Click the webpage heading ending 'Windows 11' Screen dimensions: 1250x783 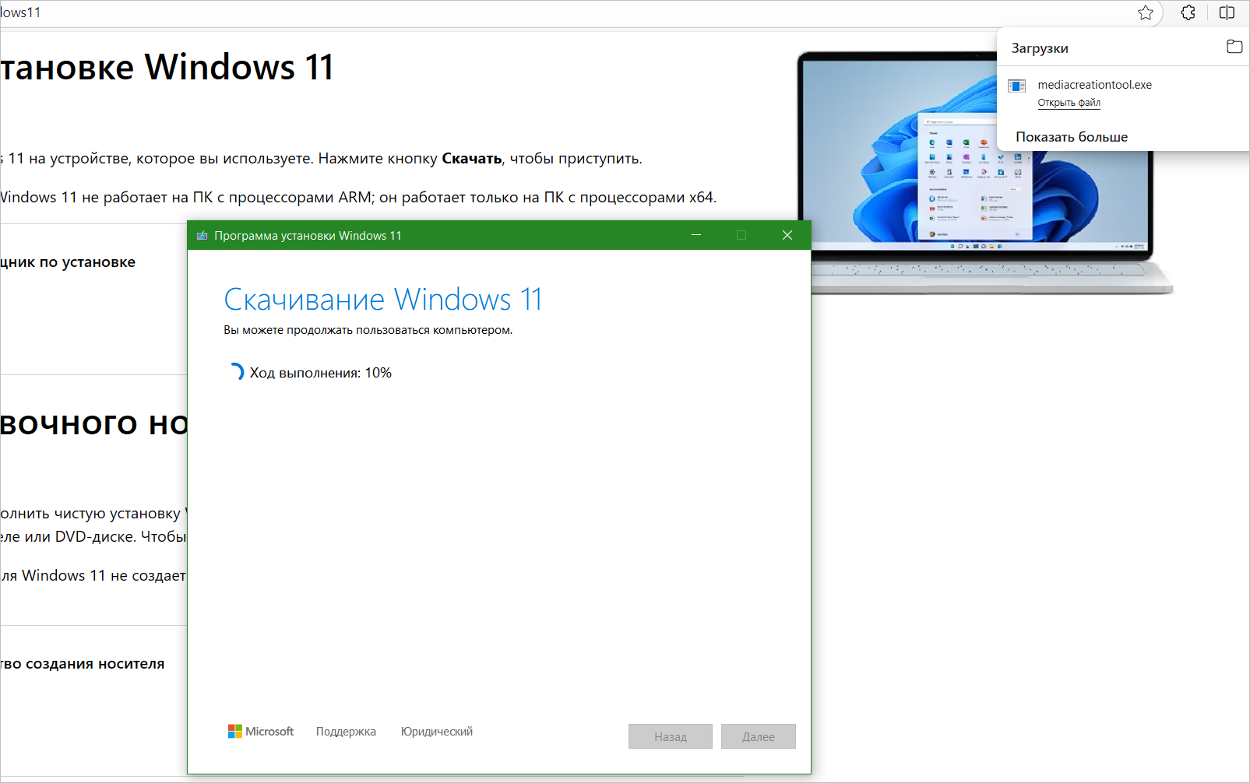tap(167, 67)
